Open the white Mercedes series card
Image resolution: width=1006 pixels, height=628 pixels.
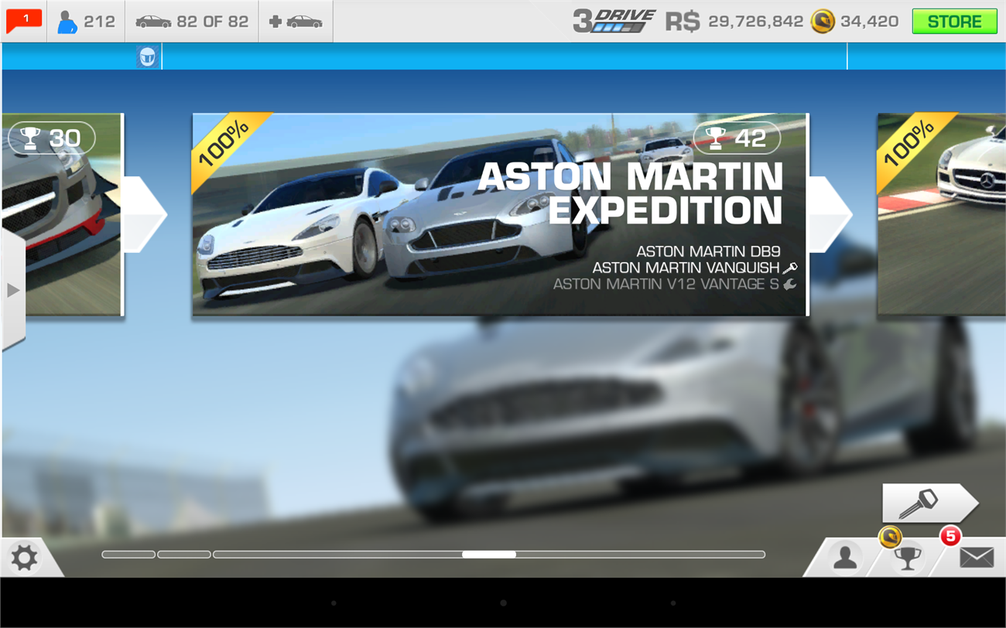941,214
